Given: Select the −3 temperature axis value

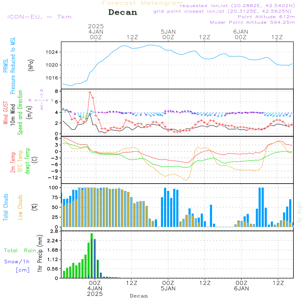Looking at the screenshot, I should pyautogui.click(x=54, y=158).
